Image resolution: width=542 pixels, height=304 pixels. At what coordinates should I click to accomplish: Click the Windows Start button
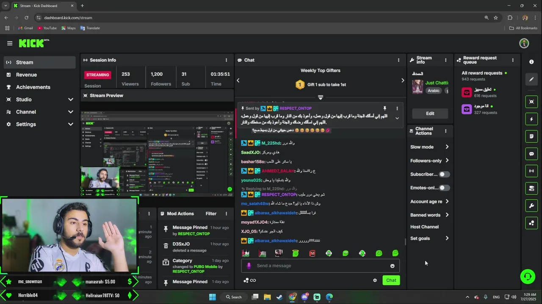(x=213, y=297)
